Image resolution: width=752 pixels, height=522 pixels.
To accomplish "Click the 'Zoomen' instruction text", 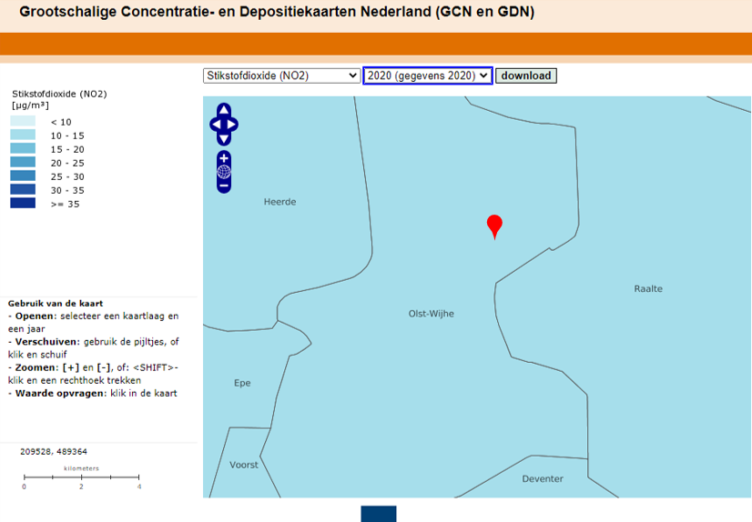I will tap(93, 374).
